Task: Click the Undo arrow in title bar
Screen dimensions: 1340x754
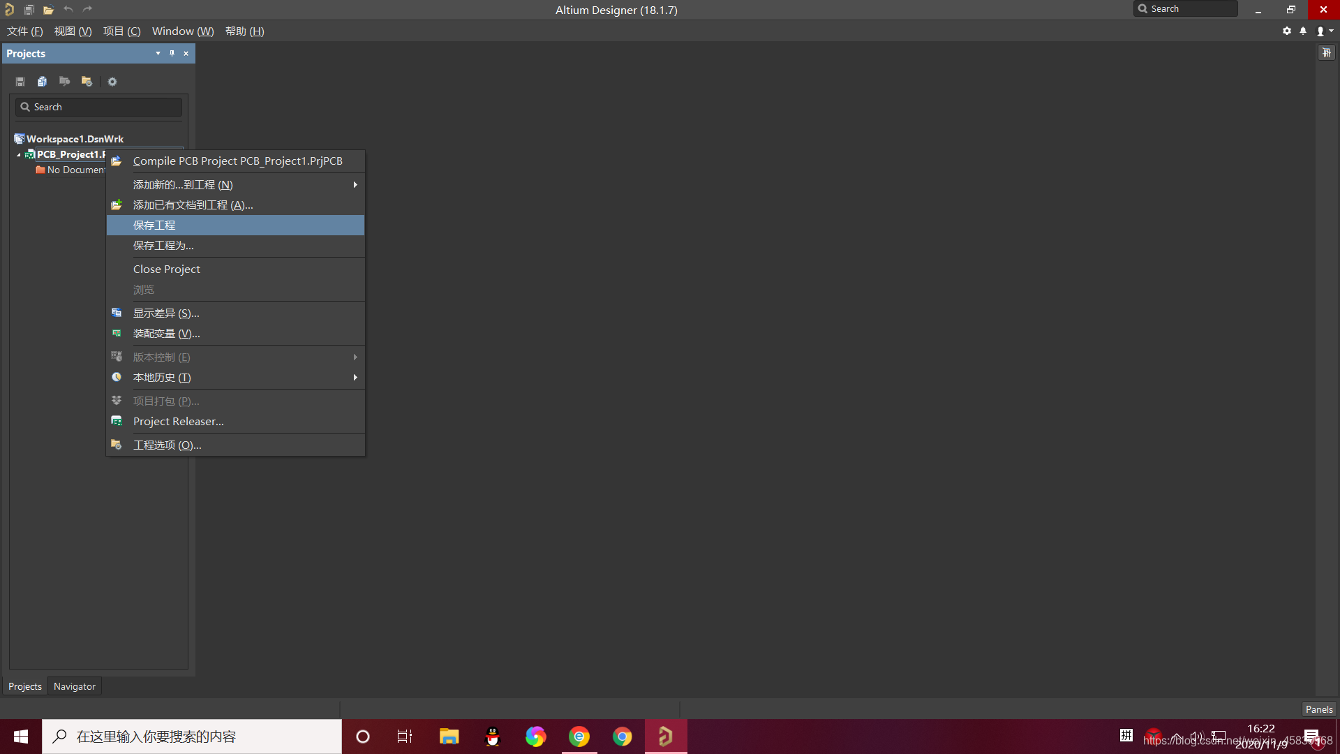Action: tap(68, 9)
